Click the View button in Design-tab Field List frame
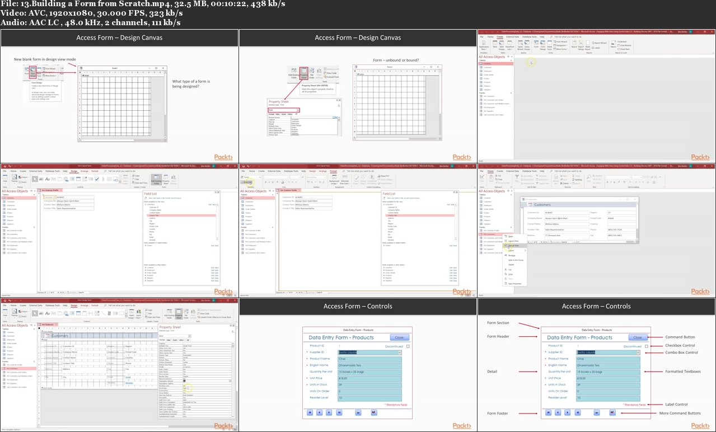The width and height of the screenshot is (716, 432). 5,179
